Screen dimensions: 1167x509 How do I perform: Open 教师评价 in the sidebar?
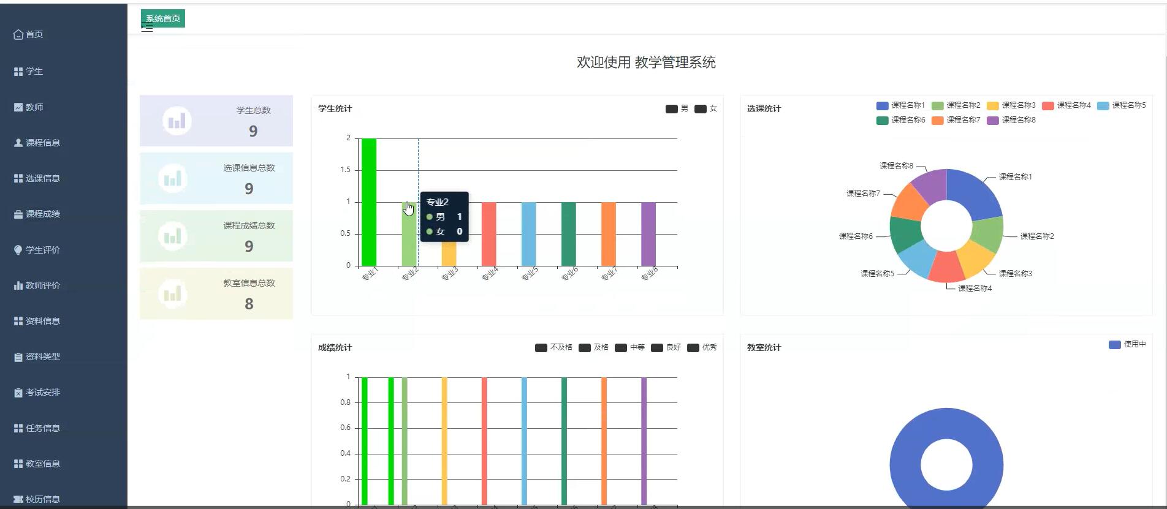[x=64, y=285]
